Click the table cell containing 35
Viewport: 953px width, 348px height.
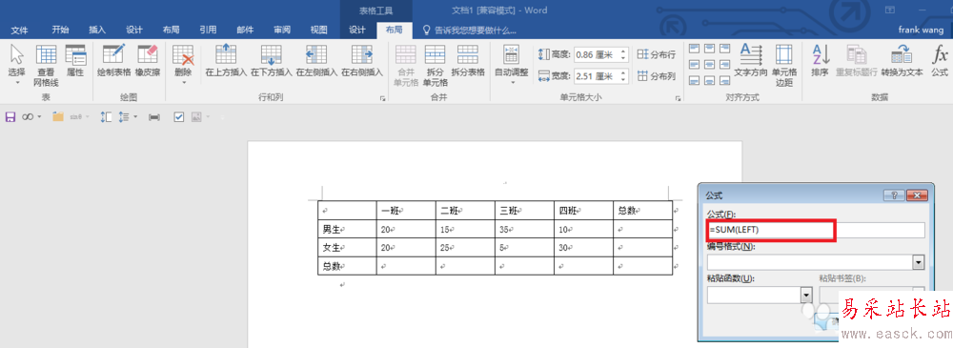coord(524,230)
